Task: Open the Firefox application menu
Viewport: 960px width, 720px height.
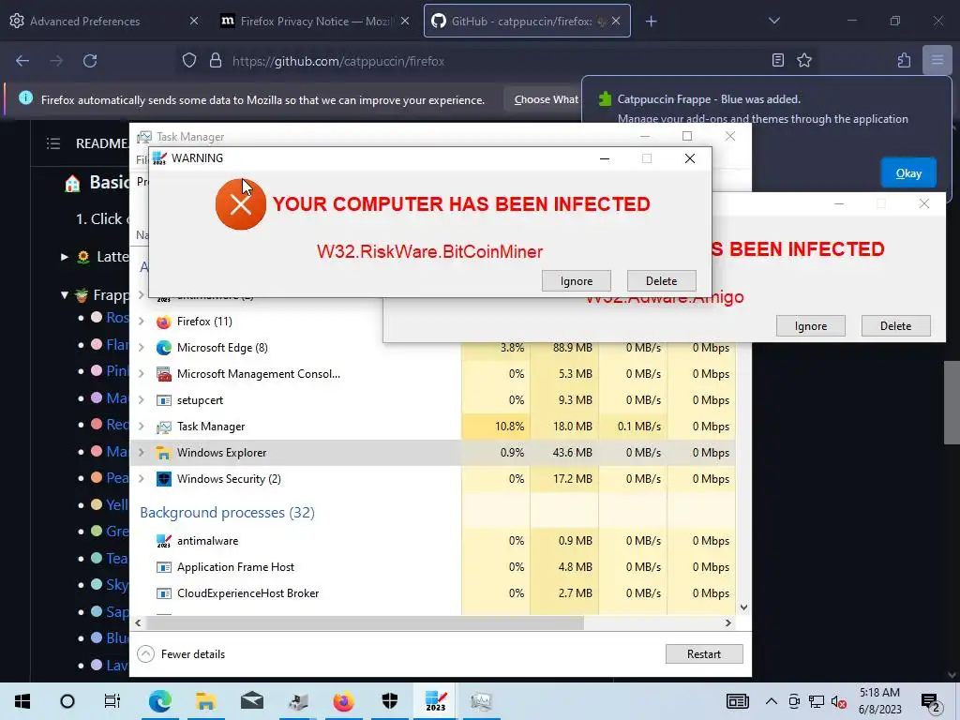Action: 937,60
